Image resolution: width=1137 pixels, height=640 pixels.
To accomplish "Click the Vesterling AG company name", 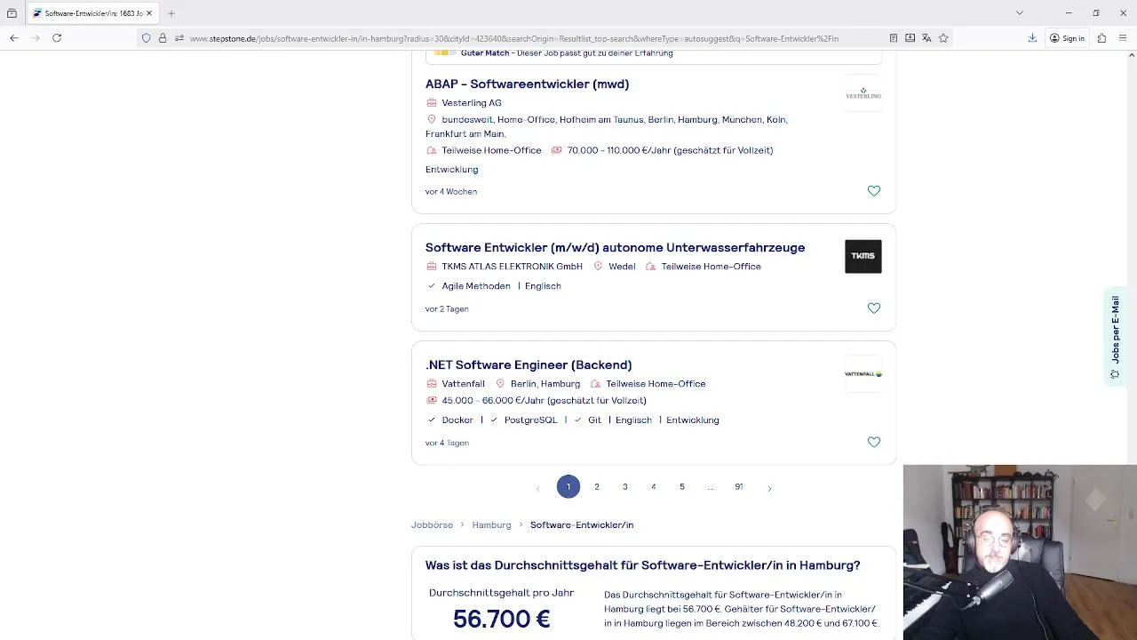I will click(472, 103).
